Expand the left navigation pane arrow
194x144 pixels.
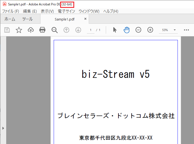coord(3,128)
